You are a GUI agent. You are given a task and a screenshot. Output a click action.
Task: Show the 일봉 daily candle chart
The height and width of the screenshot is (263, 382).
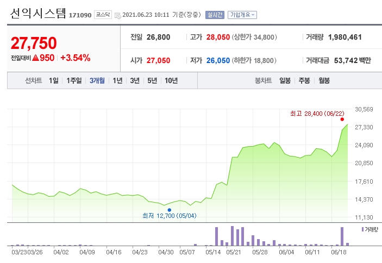coord(285,80)
